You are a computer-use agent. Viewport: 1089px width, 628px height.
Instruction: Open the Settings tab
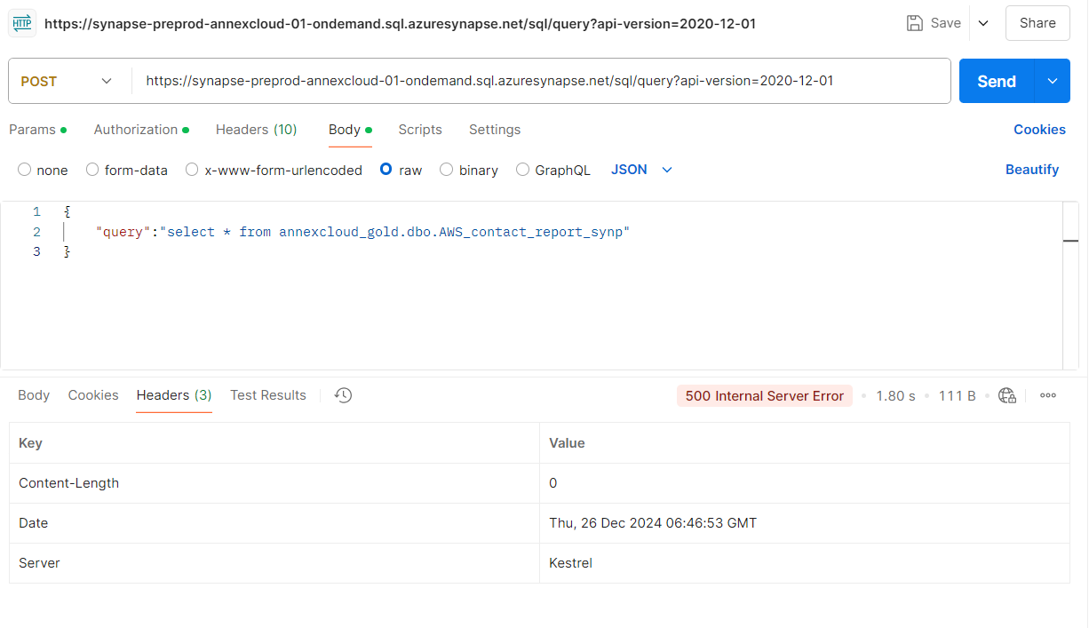(495, 130)
